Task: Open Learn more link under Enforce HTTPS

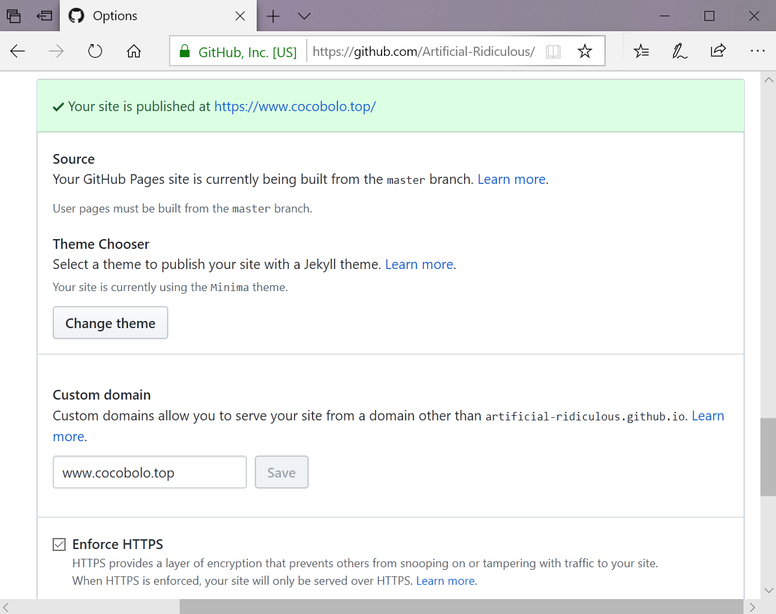Action: [445, 581]
